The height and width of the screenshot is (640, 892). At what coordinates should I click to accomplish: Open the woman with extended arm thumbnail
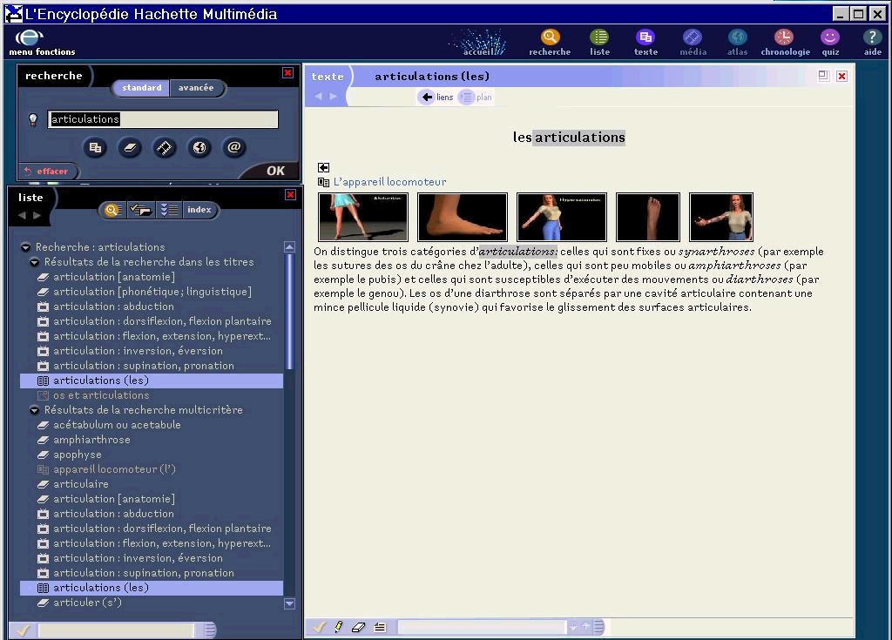(x=720, y=217)
